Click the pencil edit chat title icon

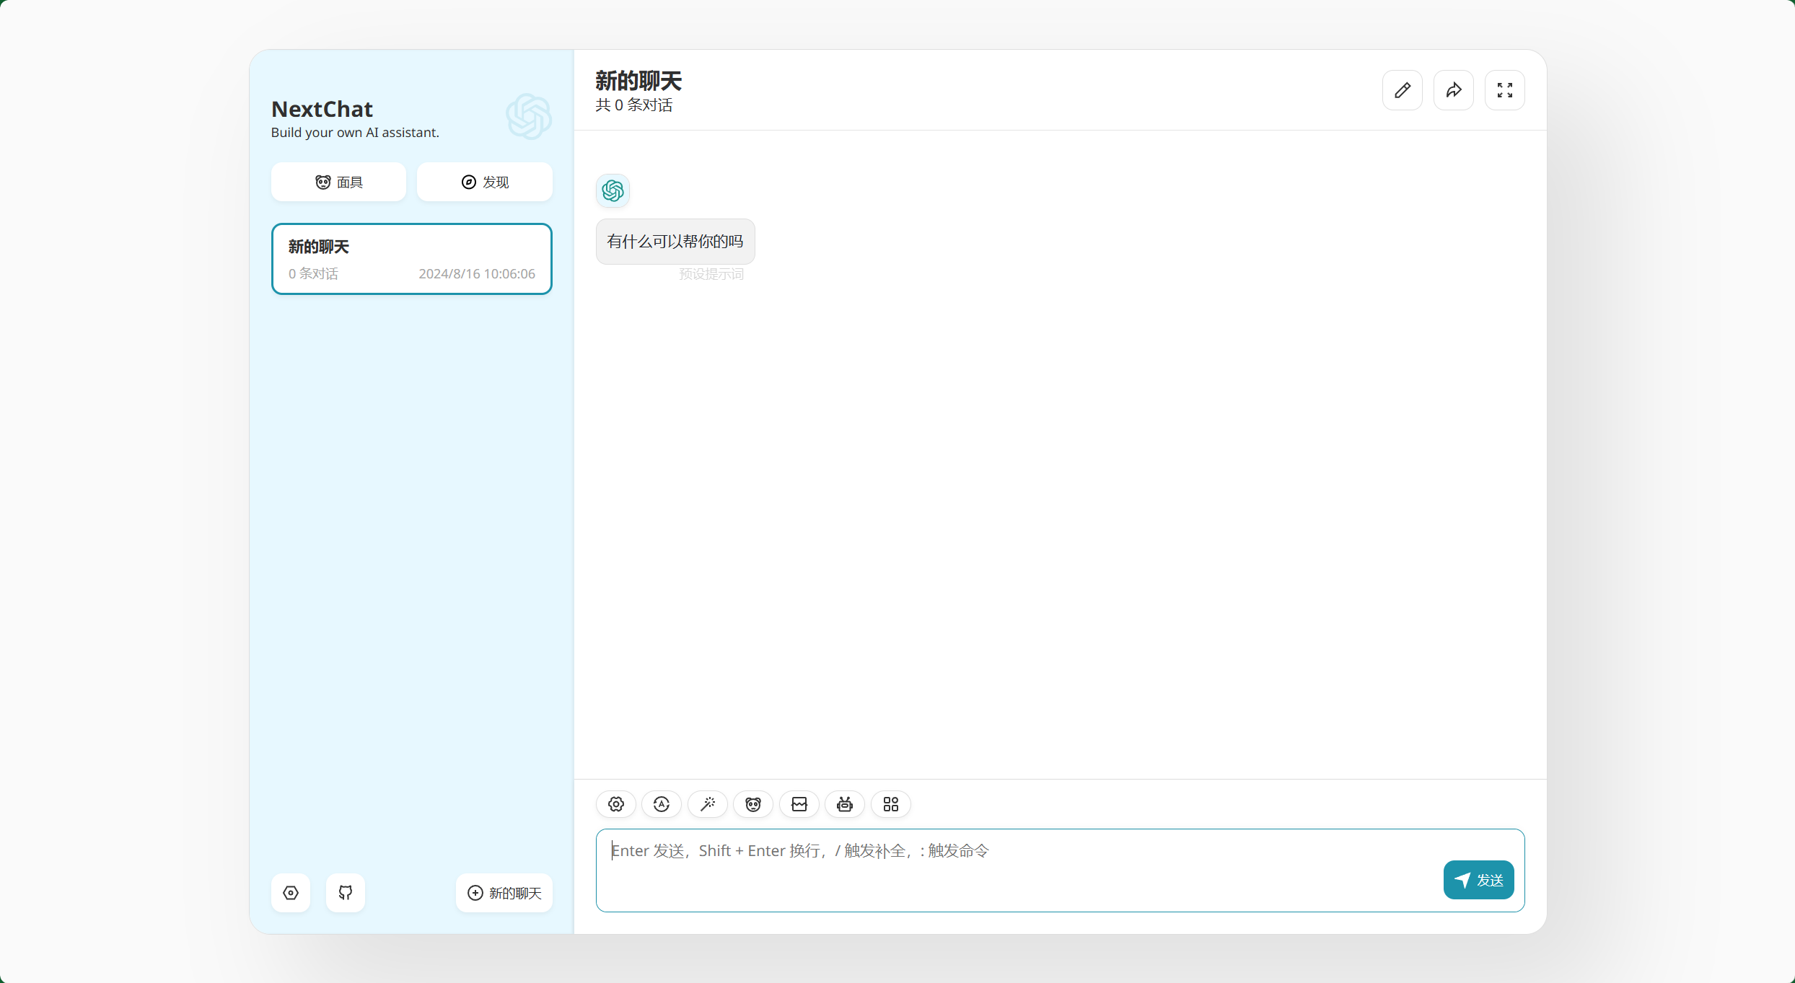[x=1403, y=90]
